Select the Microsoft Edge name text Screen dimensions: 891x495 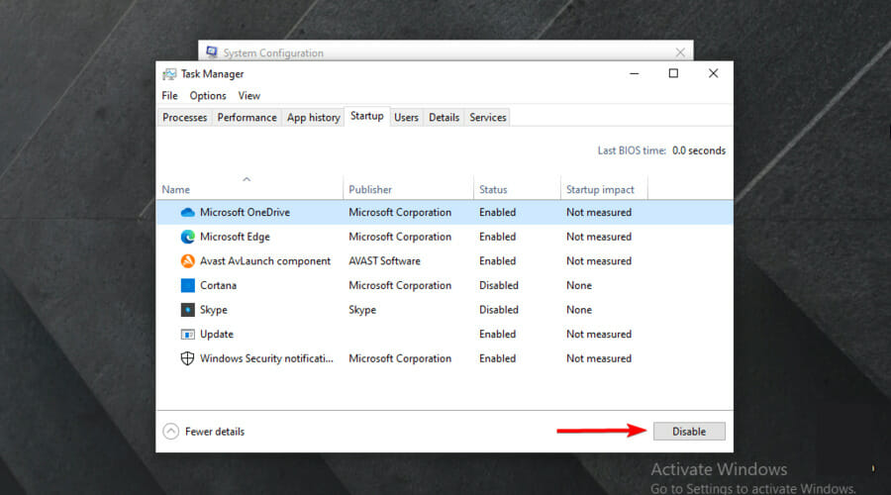(235, 237)
